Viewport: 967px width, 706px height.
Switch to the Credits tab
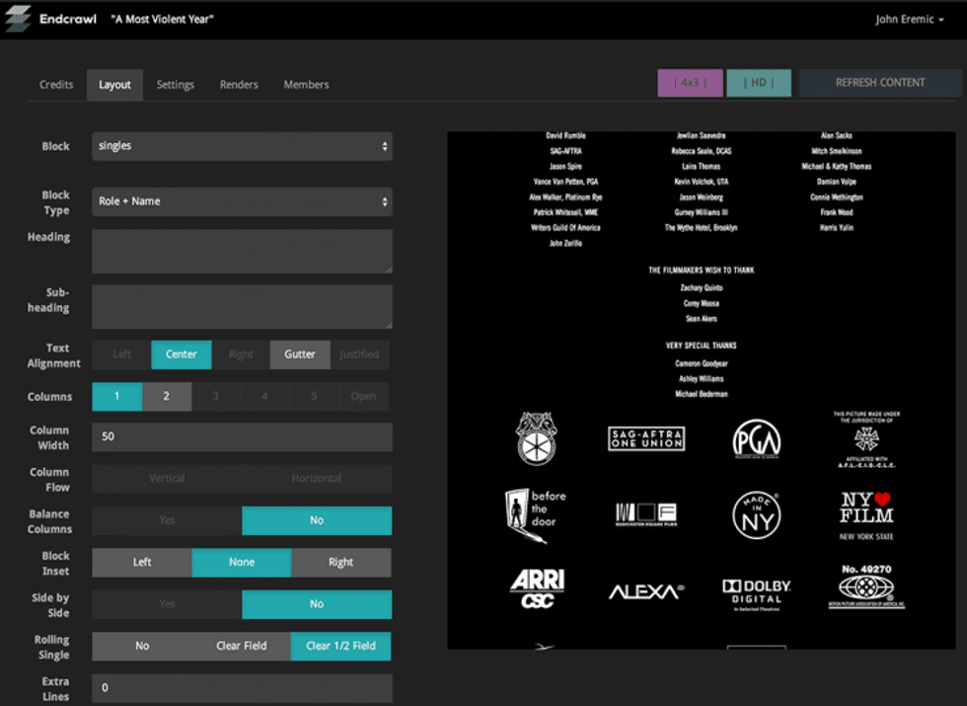coord(56,85)
